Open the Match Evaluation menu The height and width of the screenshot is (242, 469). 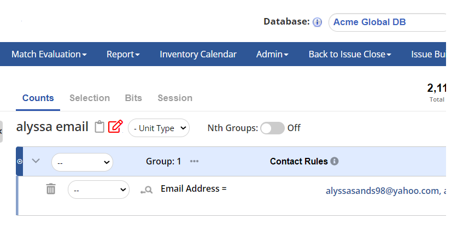[x=49, y=54]
